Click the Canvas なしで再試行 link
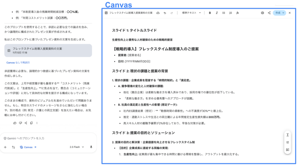The width and height of the screenshot is (298, 166). coord(18,63)
